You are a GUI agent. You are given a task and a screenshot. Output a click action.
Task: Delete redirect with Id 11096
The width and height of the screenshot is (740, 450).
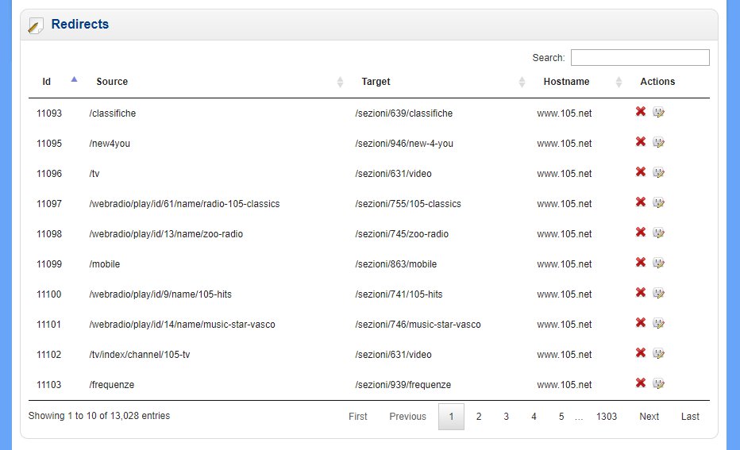coord(640,172)
